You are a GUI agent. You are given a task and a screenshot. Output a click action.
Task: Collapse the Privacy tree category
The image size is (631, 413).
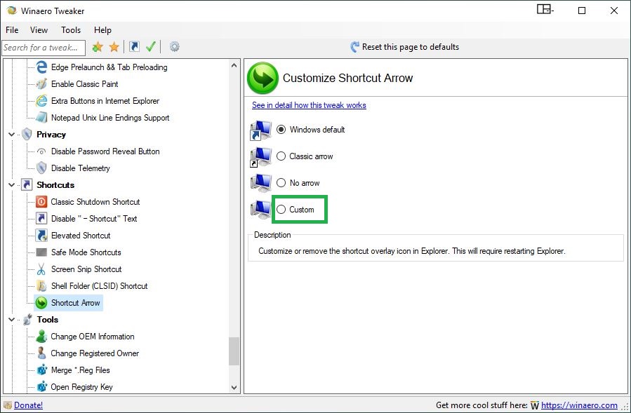tap(12, 135)
